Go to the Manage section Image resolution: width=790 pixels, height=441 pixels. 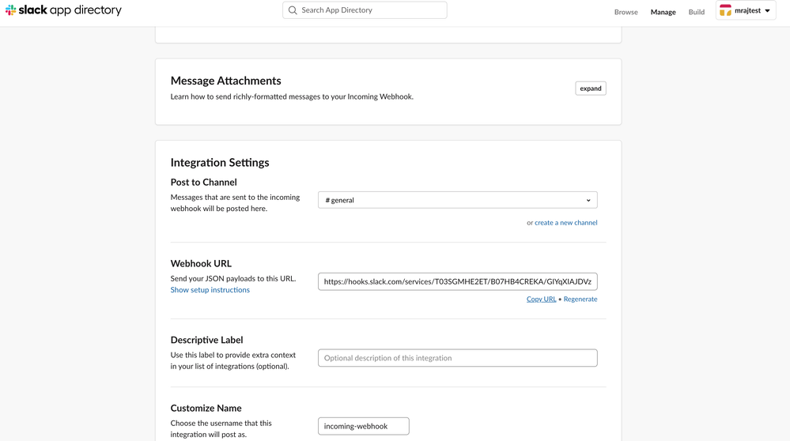pyautogui.click(x=663, y=12)
